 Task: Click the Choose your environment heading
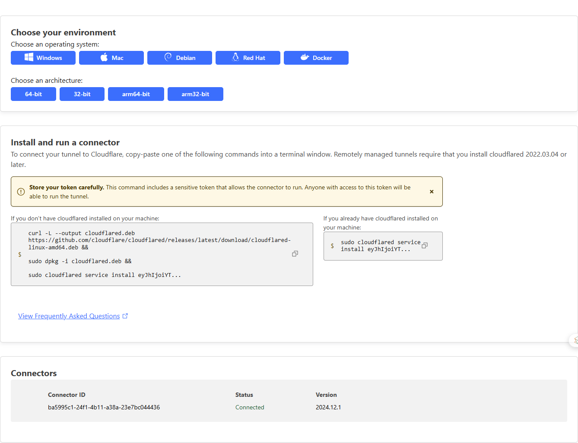(63, 32)
